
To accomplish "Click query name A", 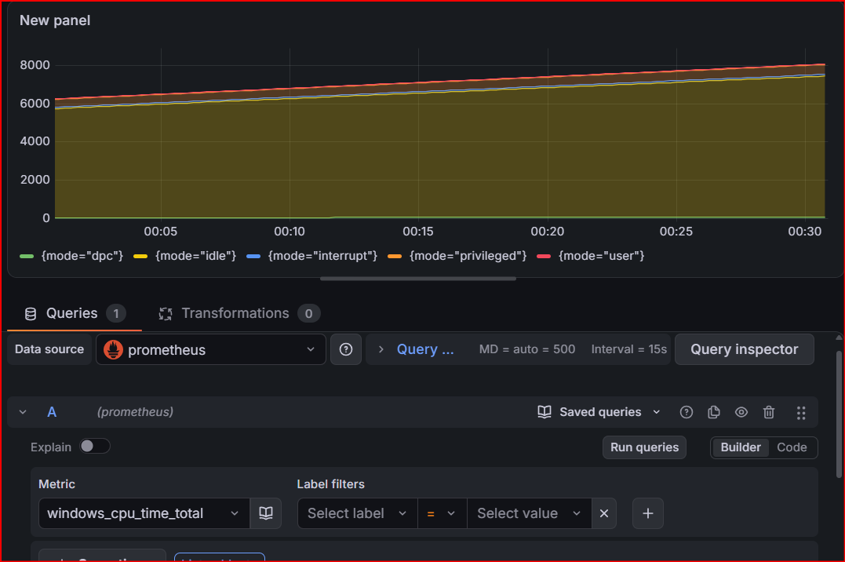I will [52, 413].
